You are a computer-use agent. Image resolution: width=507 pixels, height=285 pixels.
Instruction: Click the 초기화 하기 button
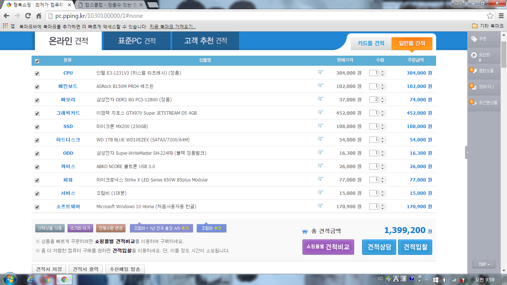point(81,228)
